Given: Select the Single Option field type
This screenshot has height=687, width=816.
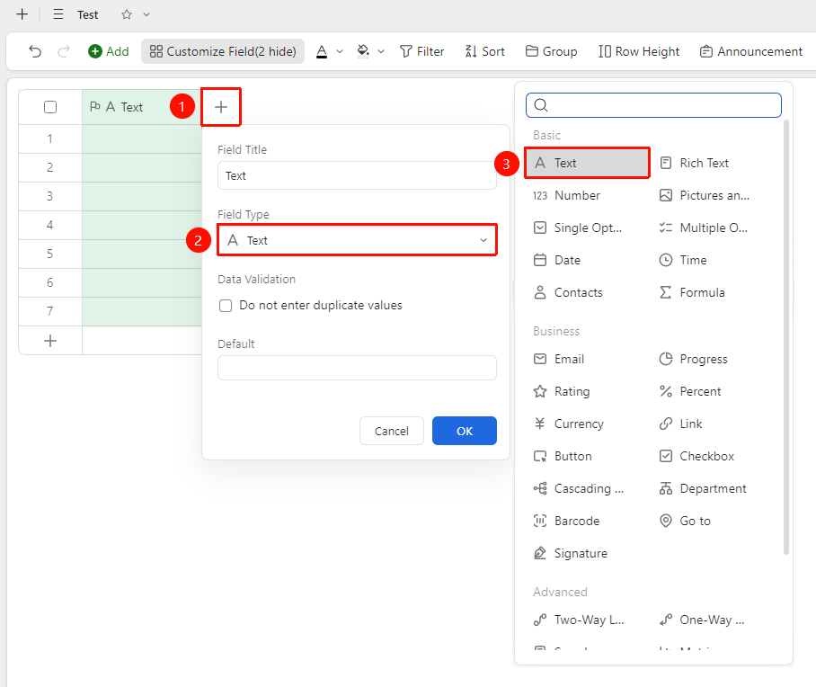Looking at the screenshot, I should [578, 228].
